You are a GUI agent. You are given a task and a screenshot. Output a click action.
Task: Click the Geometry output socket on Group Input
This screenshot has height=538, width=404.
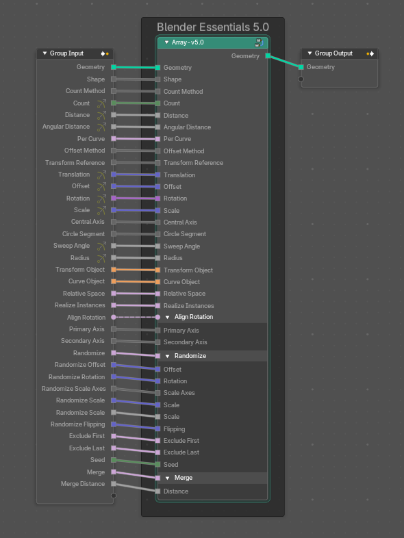pos(114,67)
